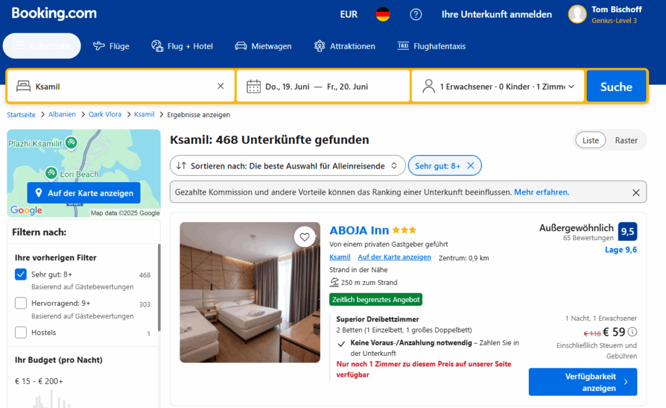This screenshot has width=666, height=408.
Task: Check the Hostels filter
Action: pyautogui.click(x=21, y=333)
